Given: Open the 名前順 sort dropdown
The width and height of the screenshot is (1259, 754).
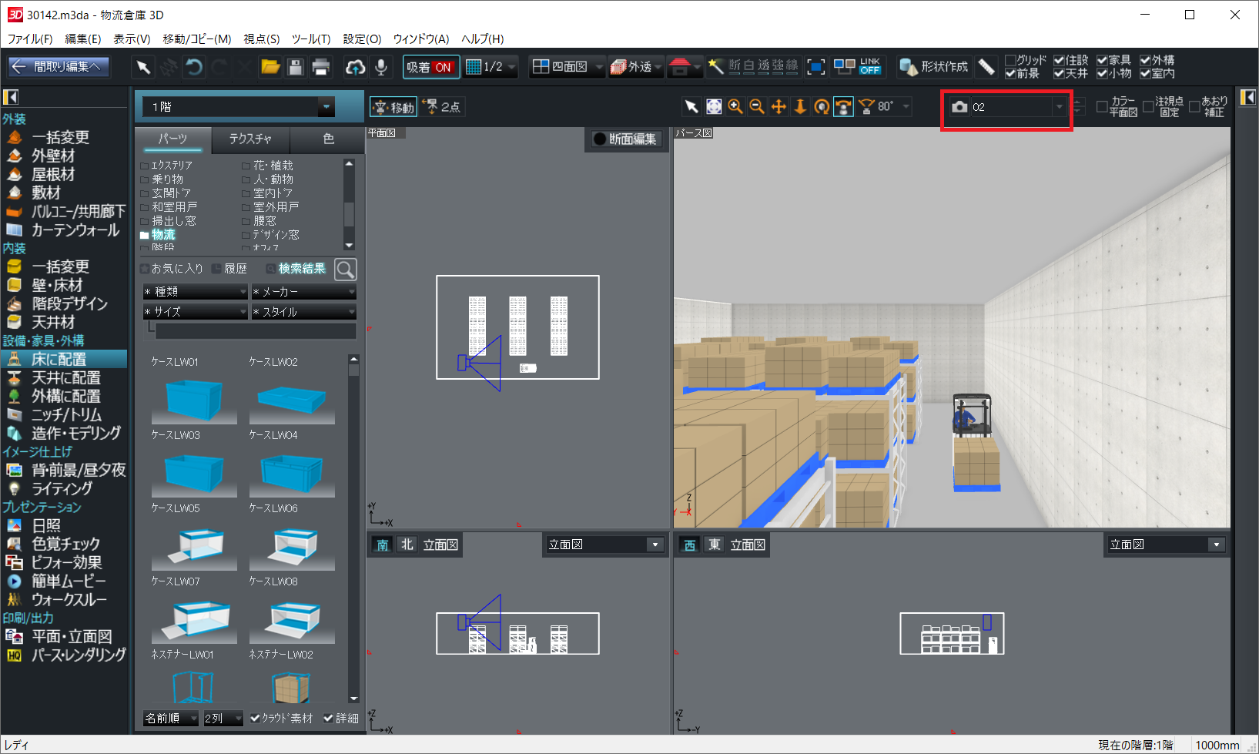Looking at the screenshot, I should (x=171, y=718).
